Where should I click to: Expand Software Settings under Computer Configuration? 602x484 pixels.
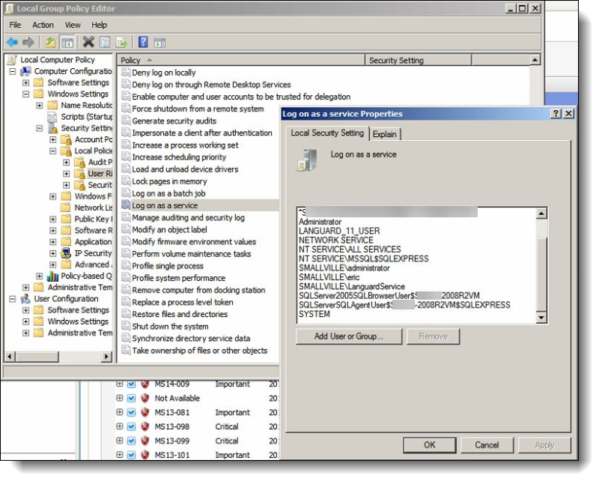coord(26,82)
